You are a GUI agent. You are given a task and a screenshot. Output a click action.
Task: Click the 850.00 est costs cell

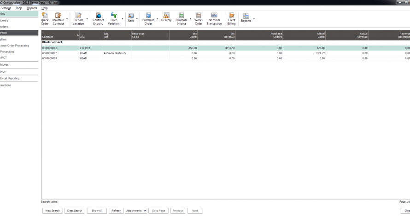click(x=183, y=48)
